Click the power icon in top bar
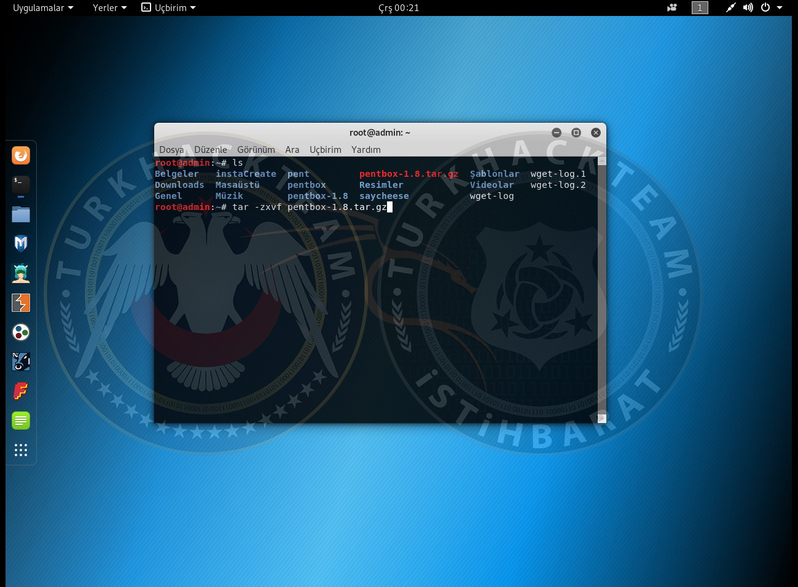Viewport: 798px width, 587px height. [765, 8]
